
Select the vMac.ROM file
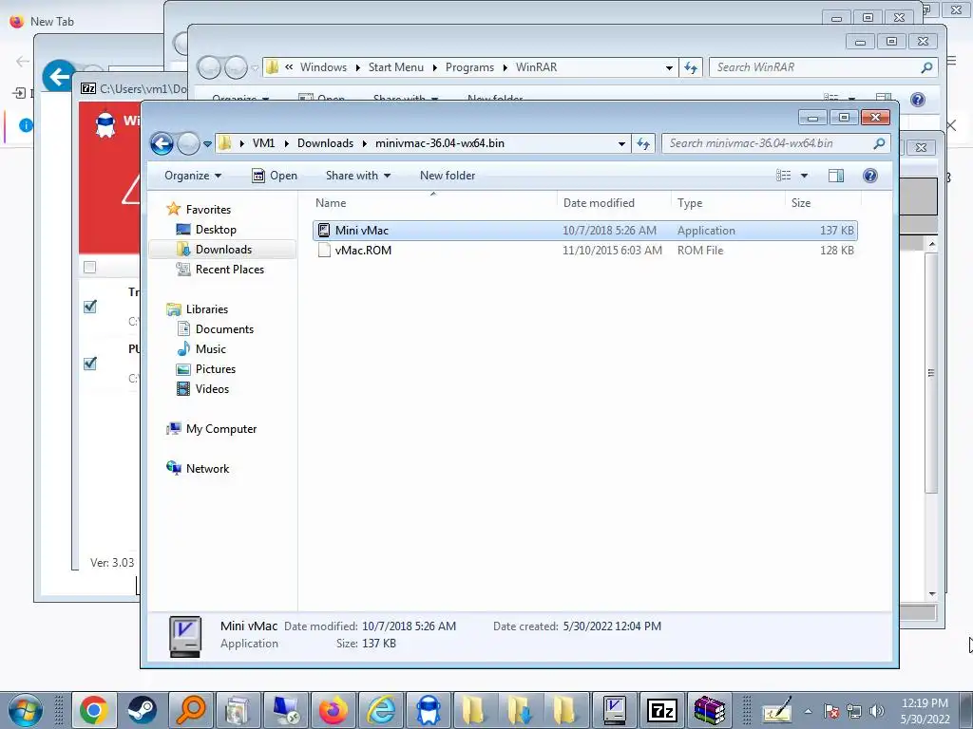coord(585,251)
